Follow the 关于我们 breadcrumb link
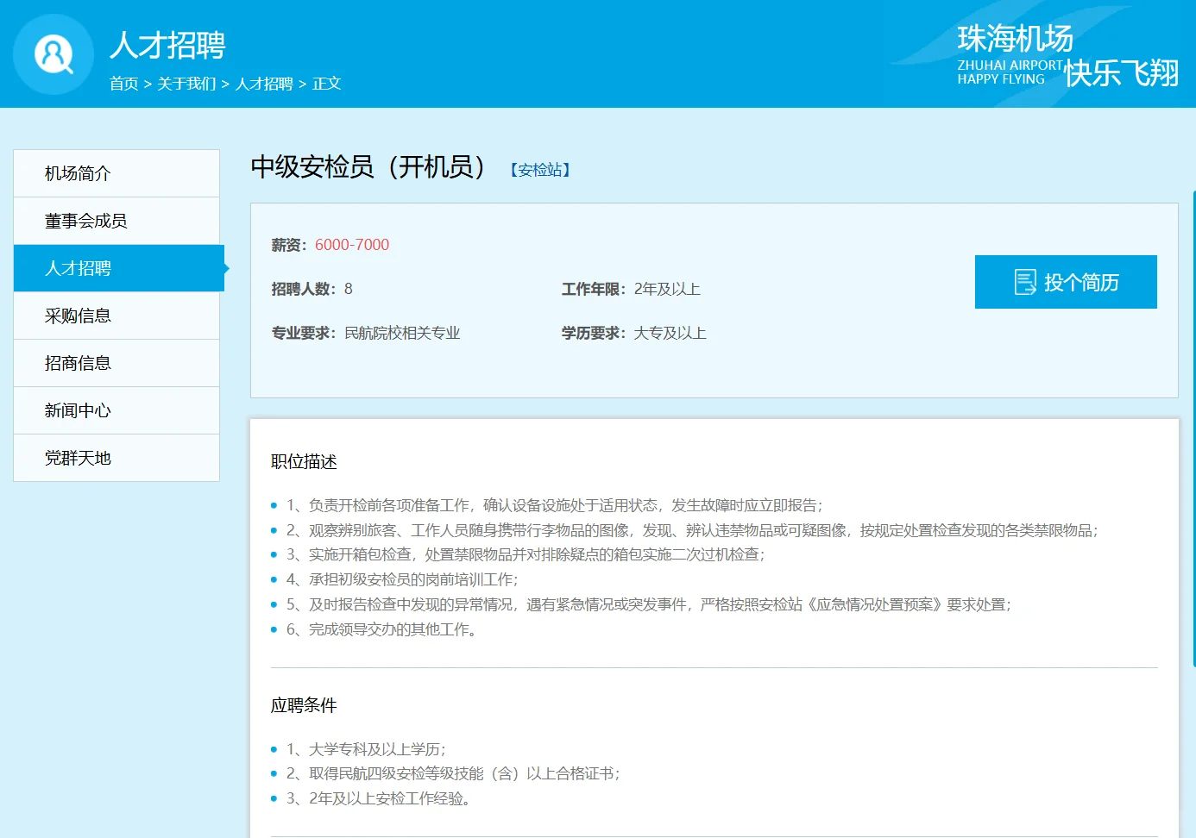This screenshot has width=1196, height=838. [186, 84]
